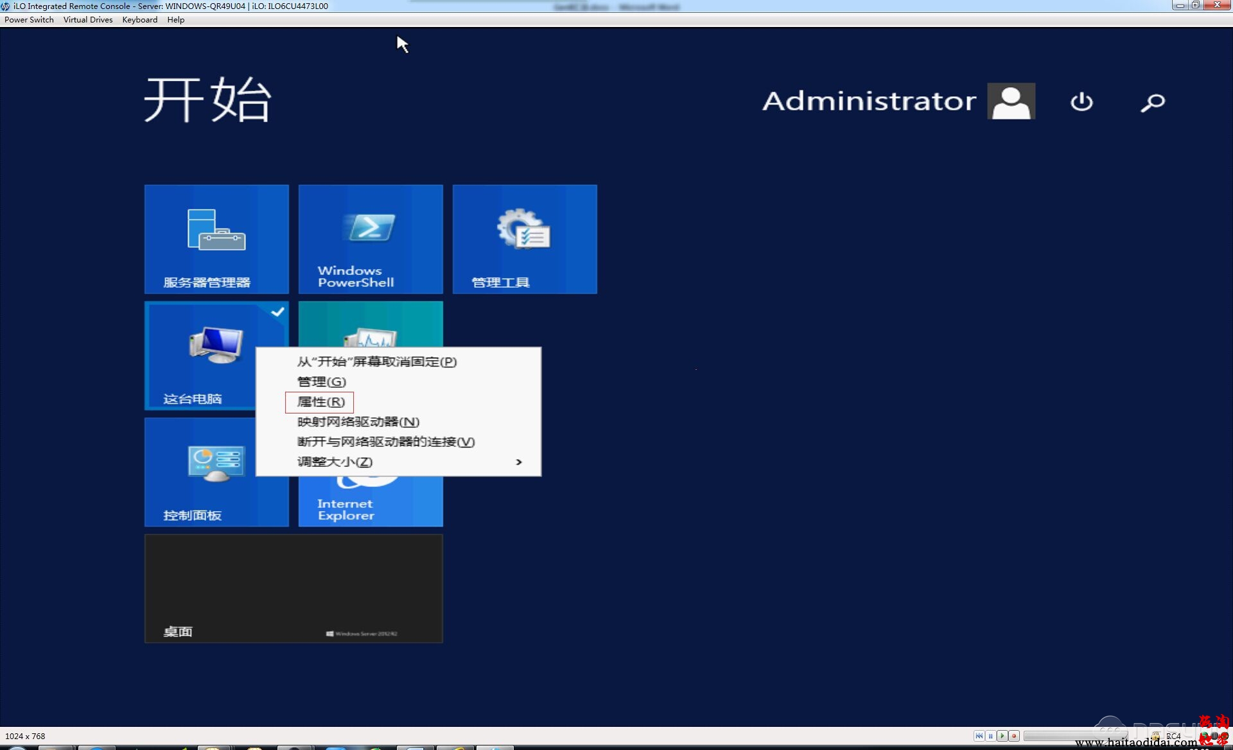Click 映射网络驱动器(N) menu entry

pos(358,422)
